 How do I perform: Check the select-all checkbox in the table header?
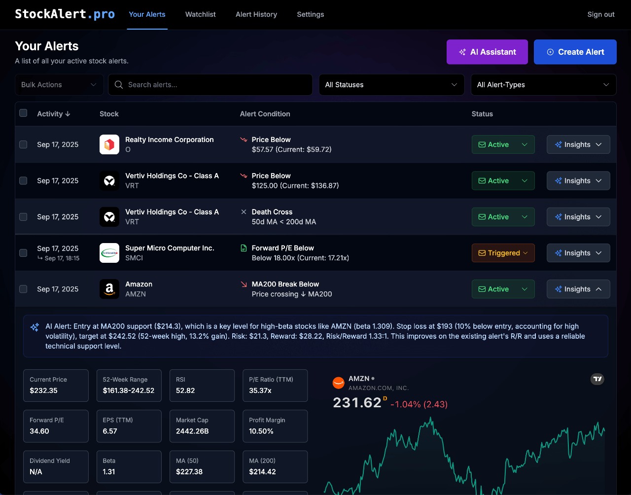(23, 113)
